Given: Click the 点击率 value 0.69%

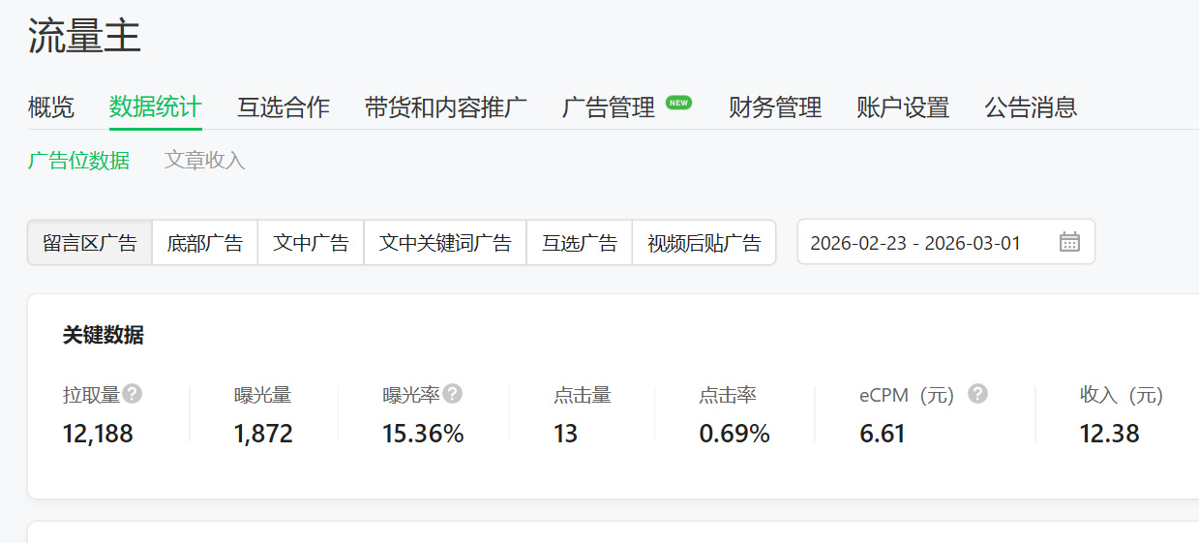Looking at the screenshot, I should tap(734, 434).
